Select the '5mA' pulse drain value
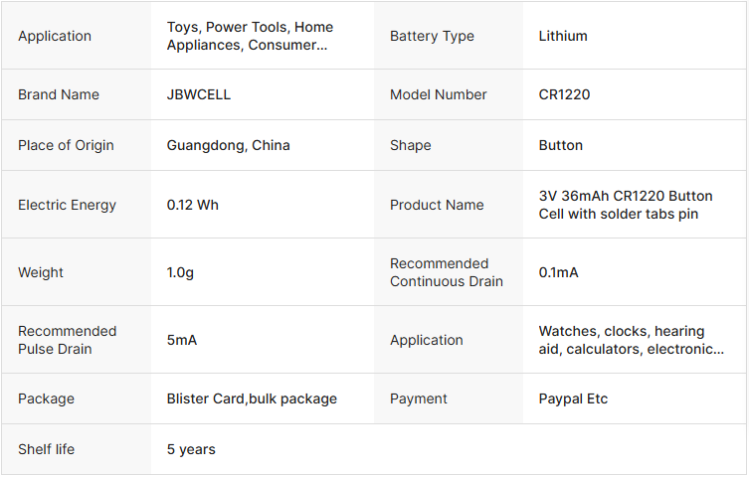 pos(182,340)
